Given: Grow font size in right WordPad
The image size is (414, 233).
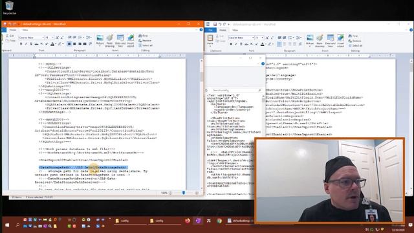Looking at the screenshot, I should [x=267, y=38].
